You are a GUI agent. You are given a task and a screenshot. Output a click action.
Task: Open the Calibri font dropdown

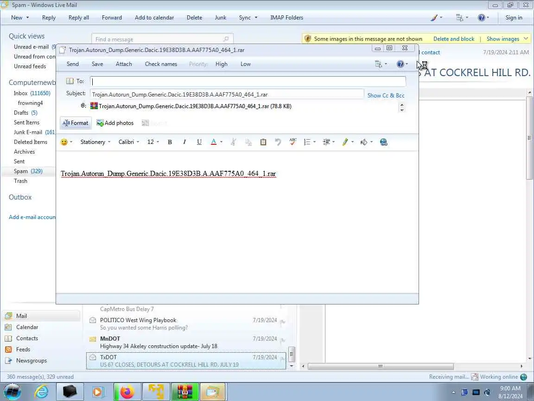(129, 142)
